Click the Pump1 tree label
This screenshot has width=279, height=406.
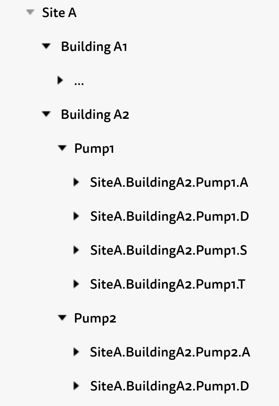tap(94, 149)
